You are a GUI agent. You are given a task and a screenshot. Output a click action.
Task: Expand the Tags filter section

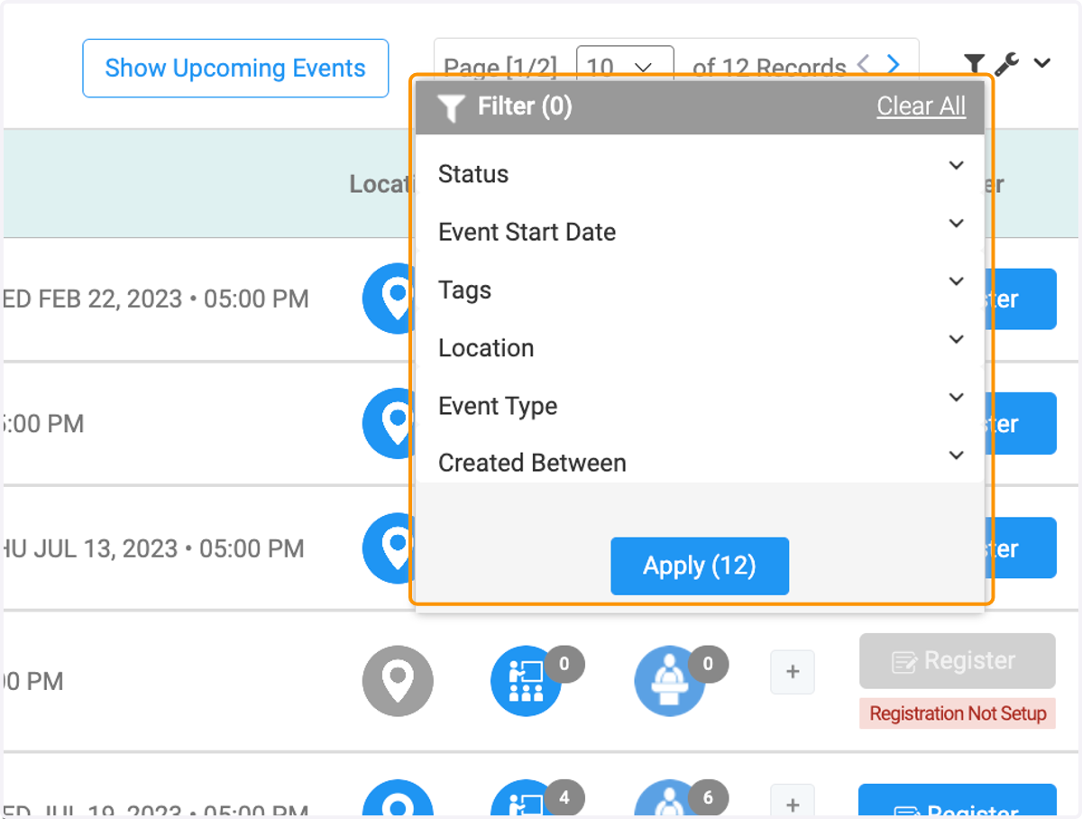[700, 290]
